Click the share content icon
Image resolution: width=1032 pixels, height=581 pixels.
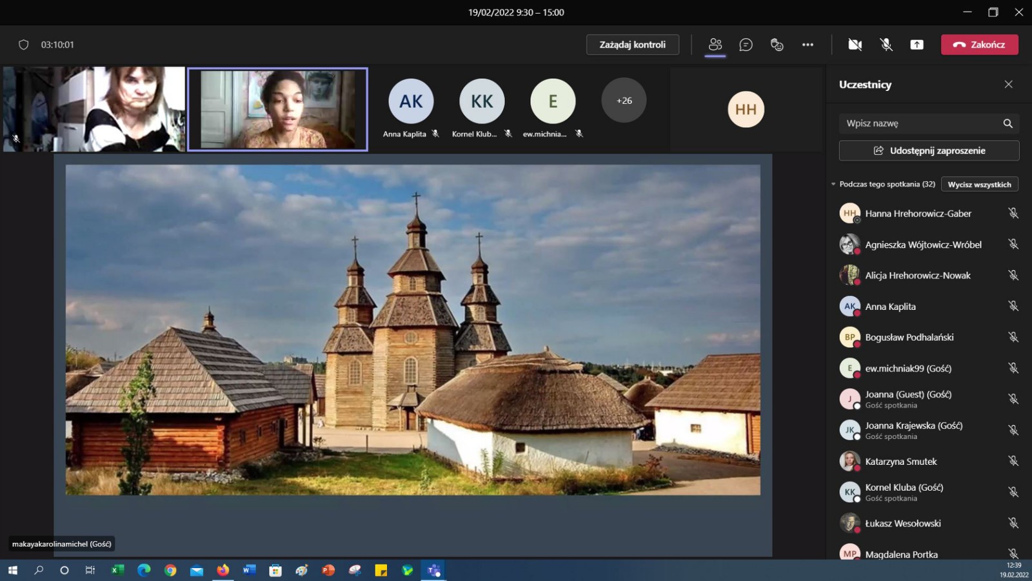tap(917, 45)
